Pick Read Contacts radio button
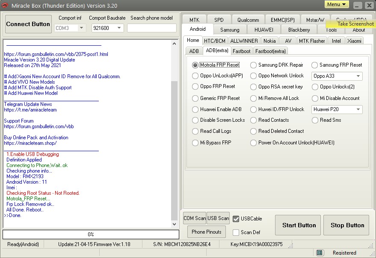Image resolution: width=376 pixels, height=258 pixels. 253,120
